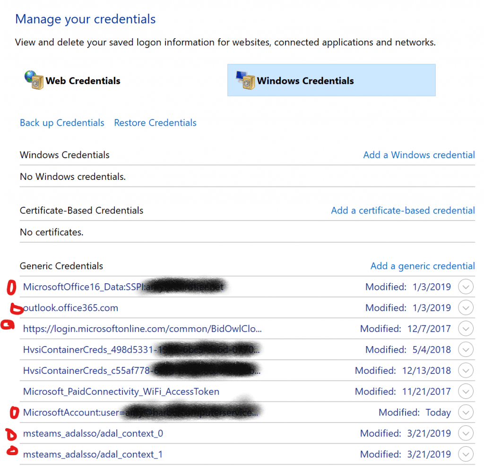The height and width of the screenshot is (466, 484).
Task: Open the outlook.office365.com credential name
Action: tap(71, 308)
